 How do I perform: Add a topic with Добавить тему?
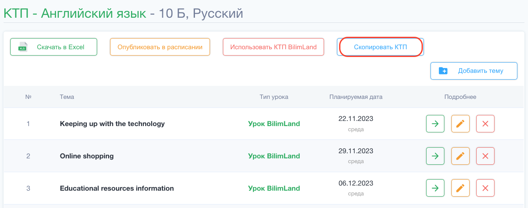pyautogui.click(x=474, y=71)
